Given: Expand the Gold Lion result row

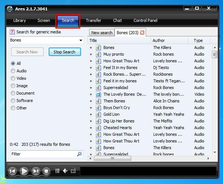Looking at the screenshot, I should (x=91, y=114).
